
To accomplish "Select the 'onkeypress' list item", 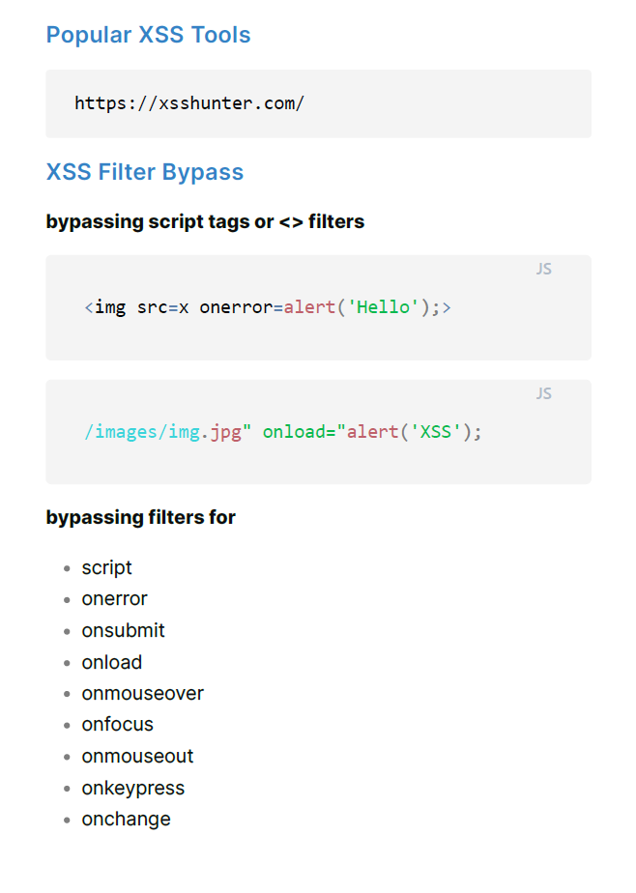I will pyautogui.click(x=132, y=788).
